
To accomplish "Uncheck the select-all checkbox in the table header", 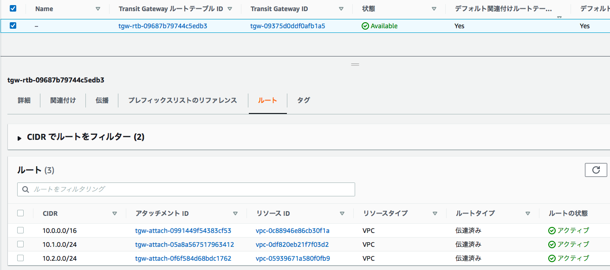I will pos(13,8).
